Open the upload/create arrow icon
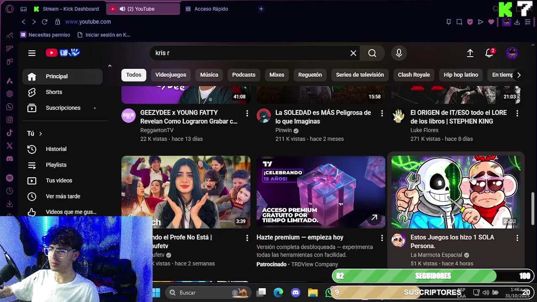This screenshot has width=537, height=302. [470, 53]
